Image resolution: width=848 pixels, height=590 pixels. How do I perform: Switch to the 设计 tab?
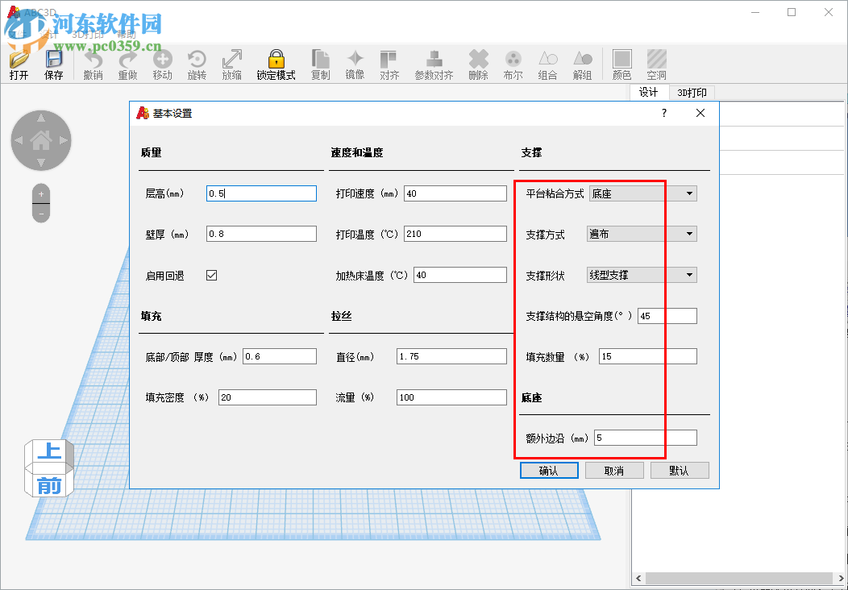pyautogui.click(x=648, y=93)
